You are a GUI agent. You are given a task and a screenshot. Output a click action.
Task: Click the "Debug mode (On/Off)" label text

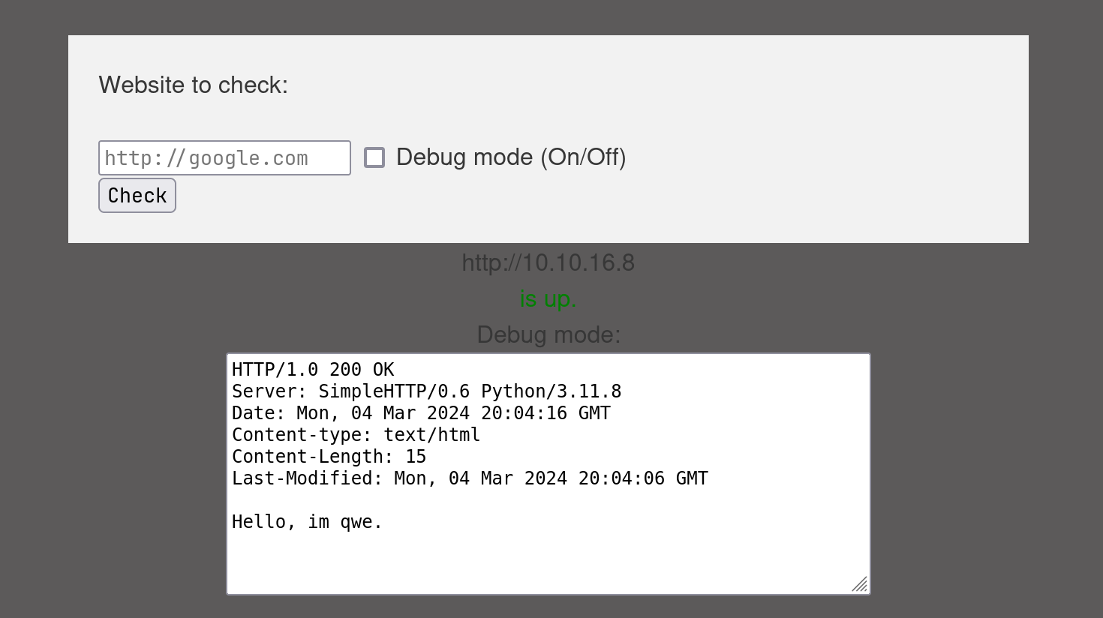tap(511, 157)
